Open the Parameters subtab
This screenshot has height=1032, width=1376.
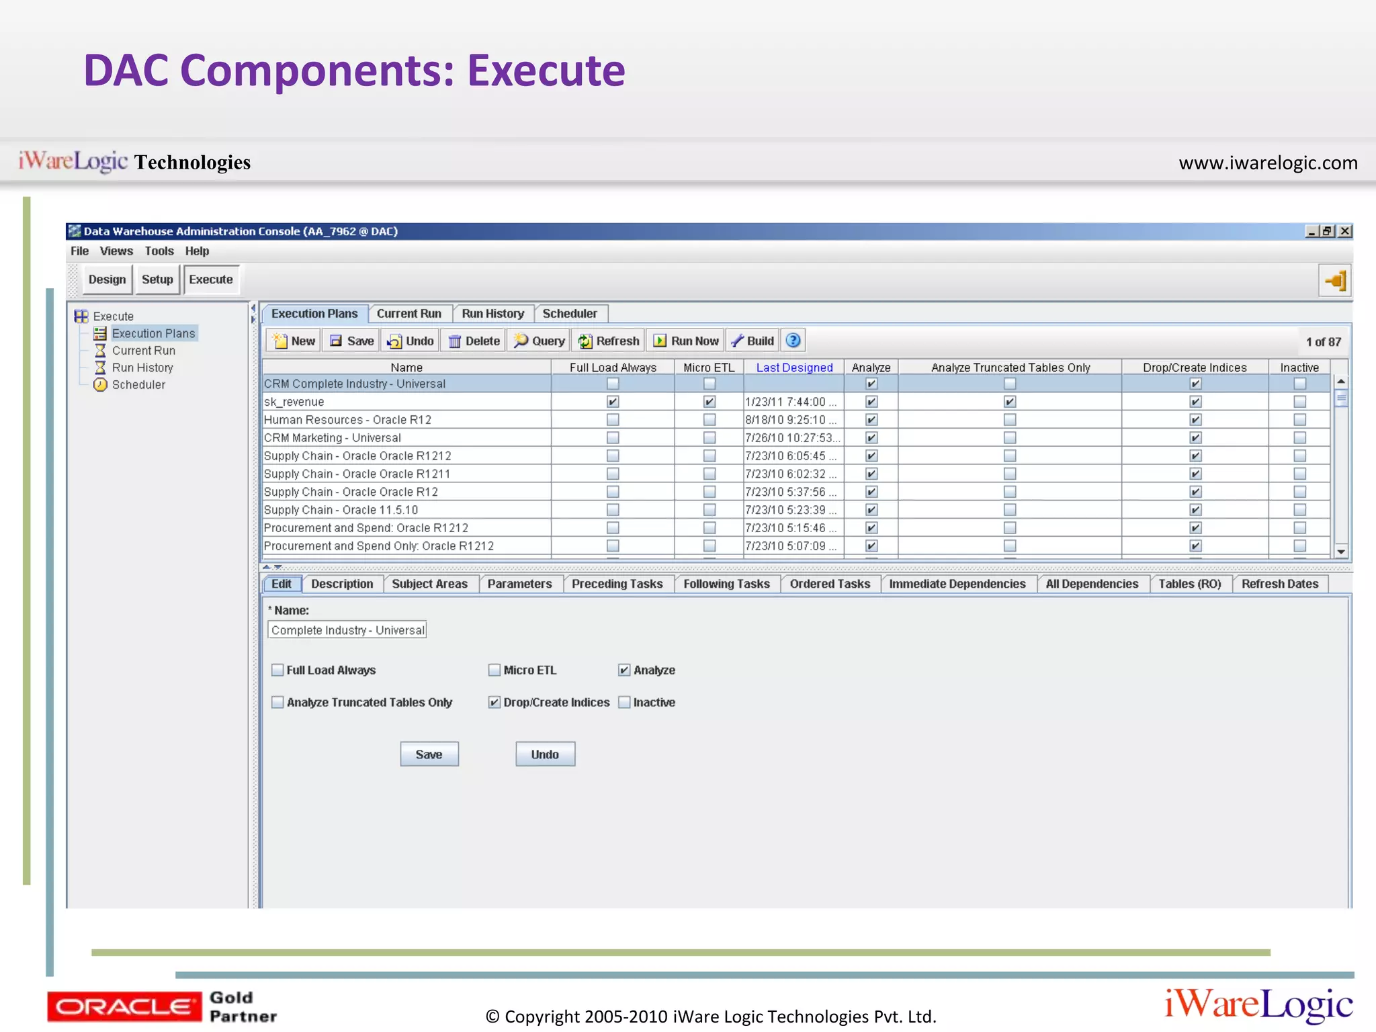click(x=519, y=584)
